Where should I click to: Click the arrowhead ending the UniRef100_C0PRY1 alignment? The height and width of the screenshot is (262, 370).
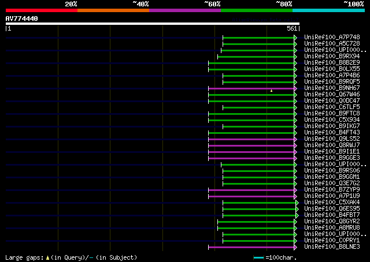[x=295, y=241]
